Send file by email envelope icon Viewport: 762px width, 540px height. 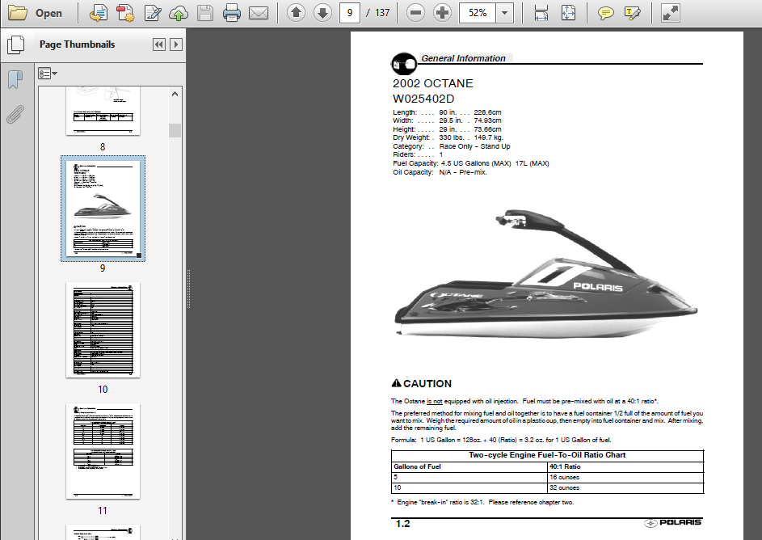(259, 13)
